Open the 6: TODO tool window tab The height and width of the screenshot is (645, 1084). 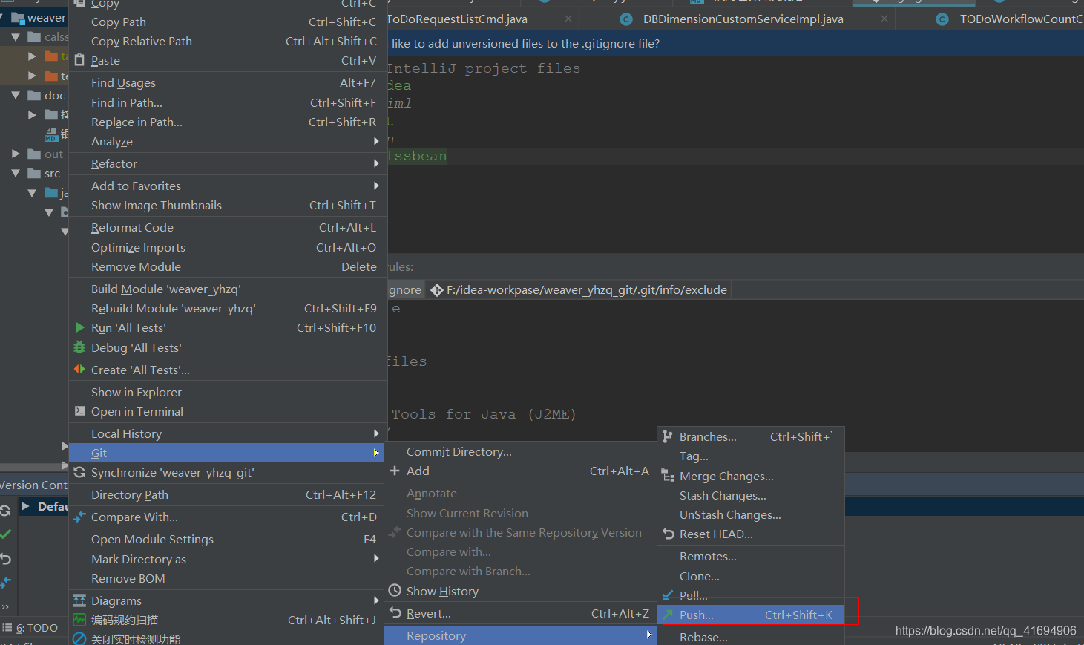(30, 627)
